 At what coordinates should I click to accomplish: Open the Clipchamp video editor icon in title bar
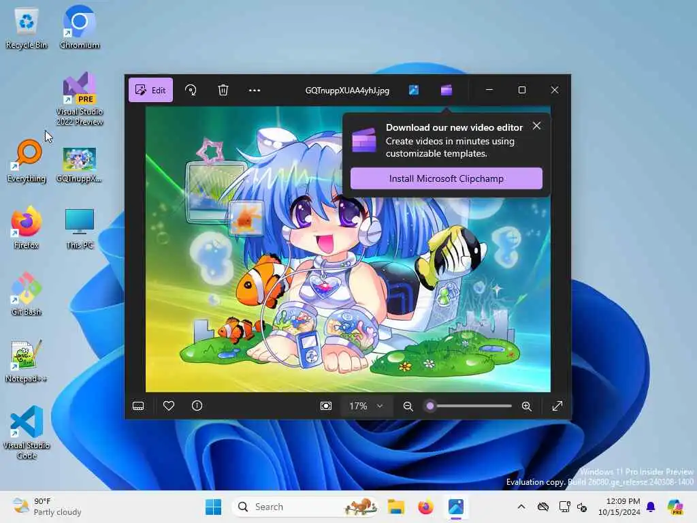(447, 91)
